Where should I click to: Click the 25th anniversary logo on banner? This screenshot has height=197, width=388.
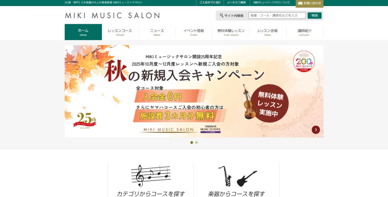tap(84, 121)
